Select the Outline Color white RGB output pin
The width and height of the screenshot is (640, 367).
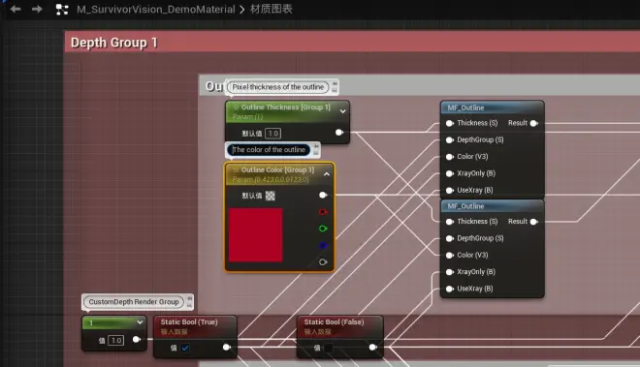(323, 196)
